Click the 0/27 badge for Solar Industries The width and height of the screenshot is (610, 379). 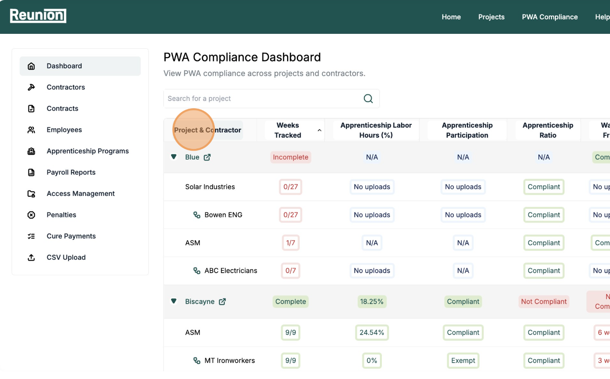(x=290, y=187)
